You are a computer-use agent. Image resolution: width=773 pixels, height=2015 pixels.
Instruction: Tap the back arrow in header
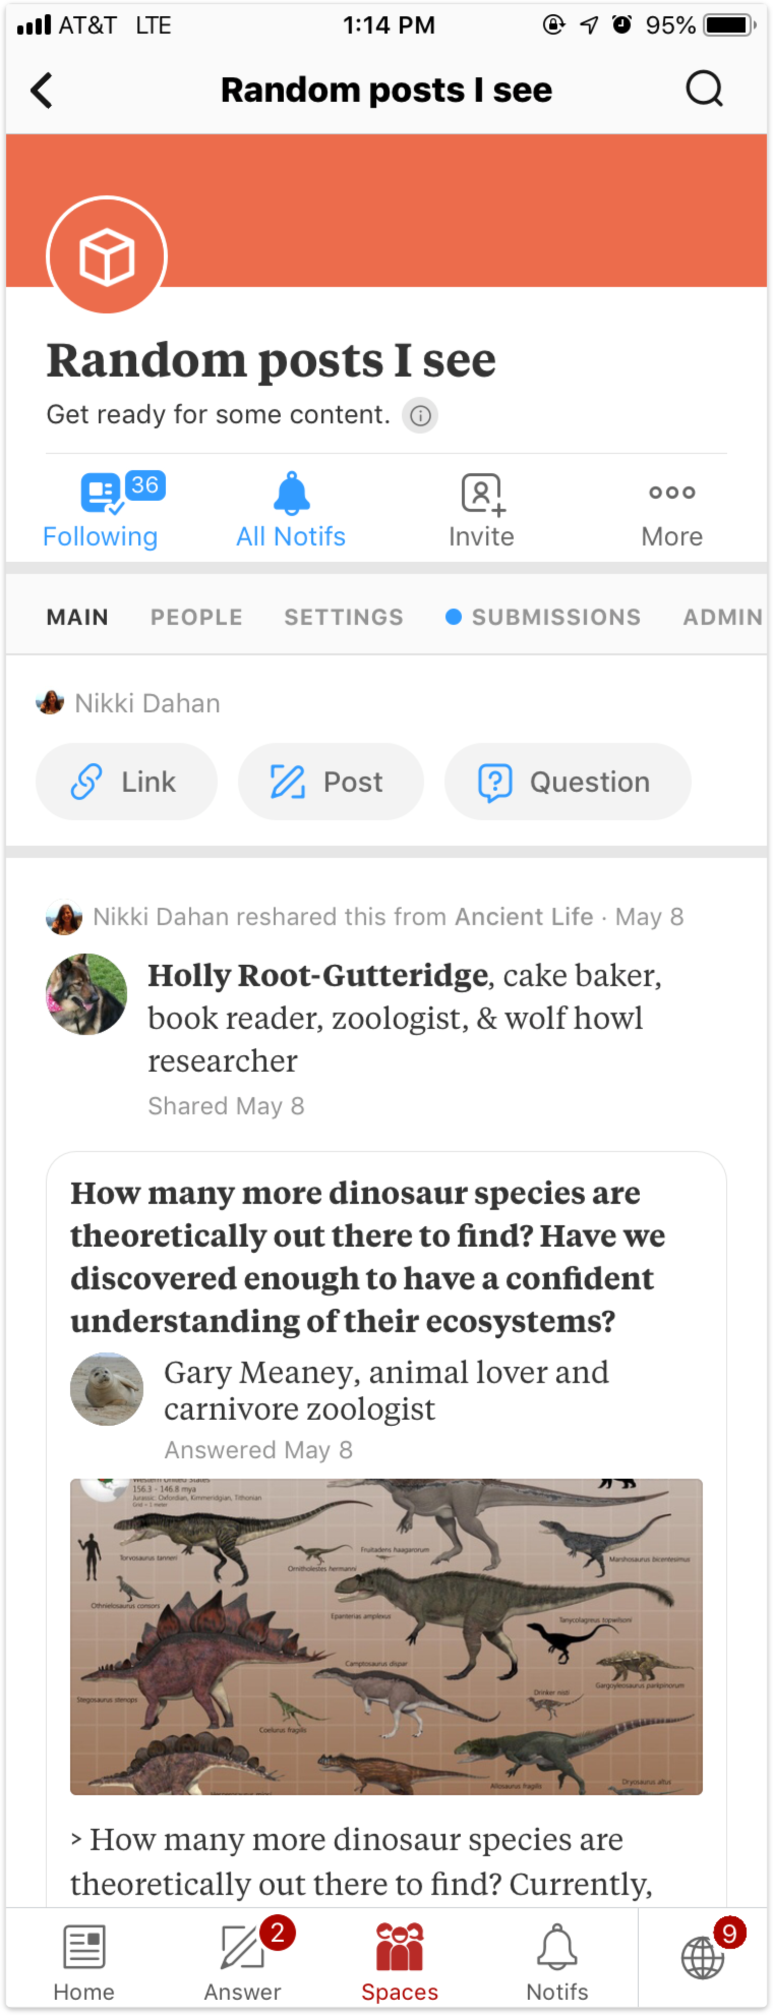pos(41,90)
